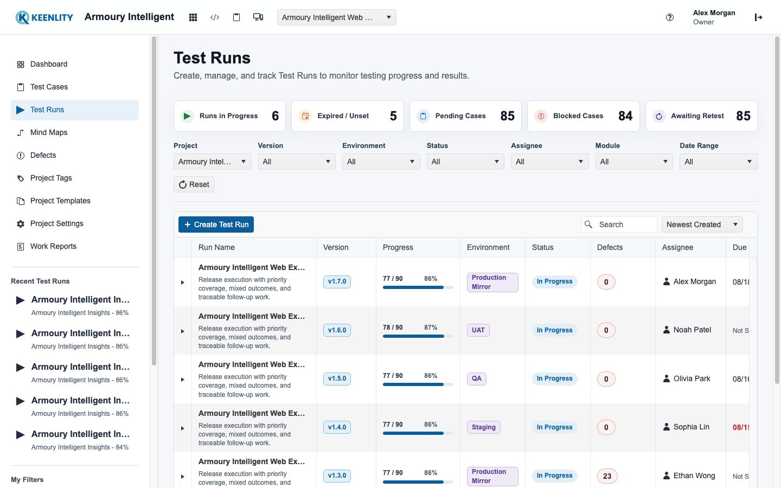Open the Armoury Intelligent Web project dropdown

(x=336, y=17)
